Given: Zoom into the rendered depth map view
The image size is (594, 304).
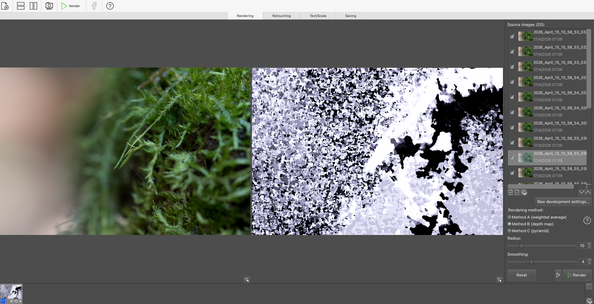Looking at the screenshot, I should [499, 280].
